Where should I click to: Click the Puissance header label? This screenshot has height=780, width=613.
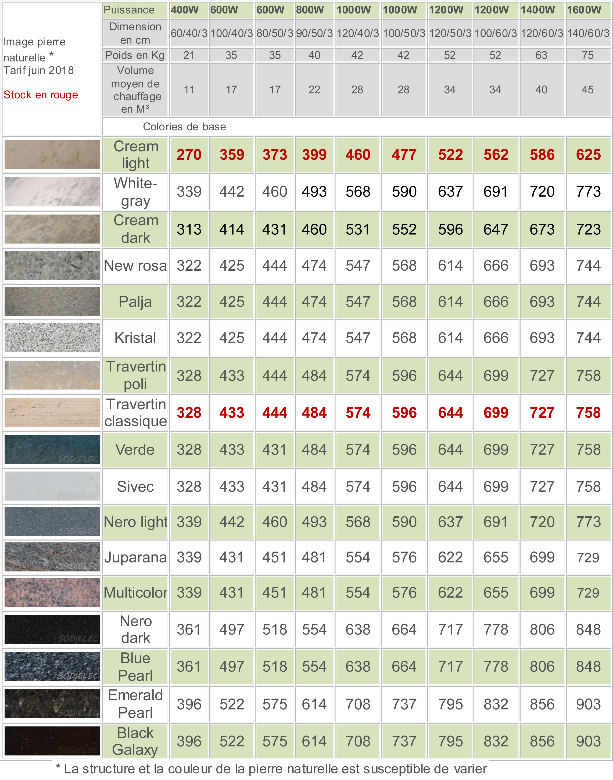tap(129, 10)
